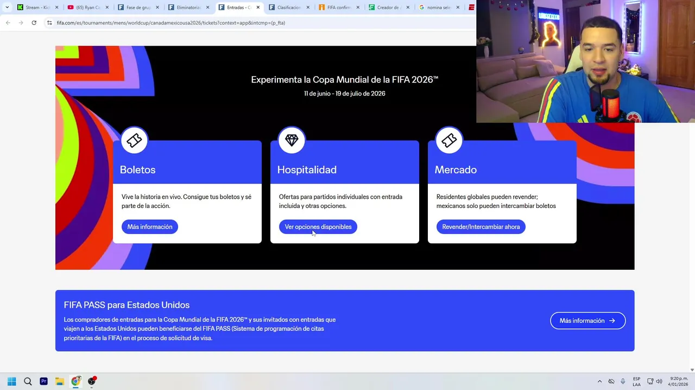Viewport: 695px width, 390px height.
Task: Close the Creador de tab
Action: [408, 8]
